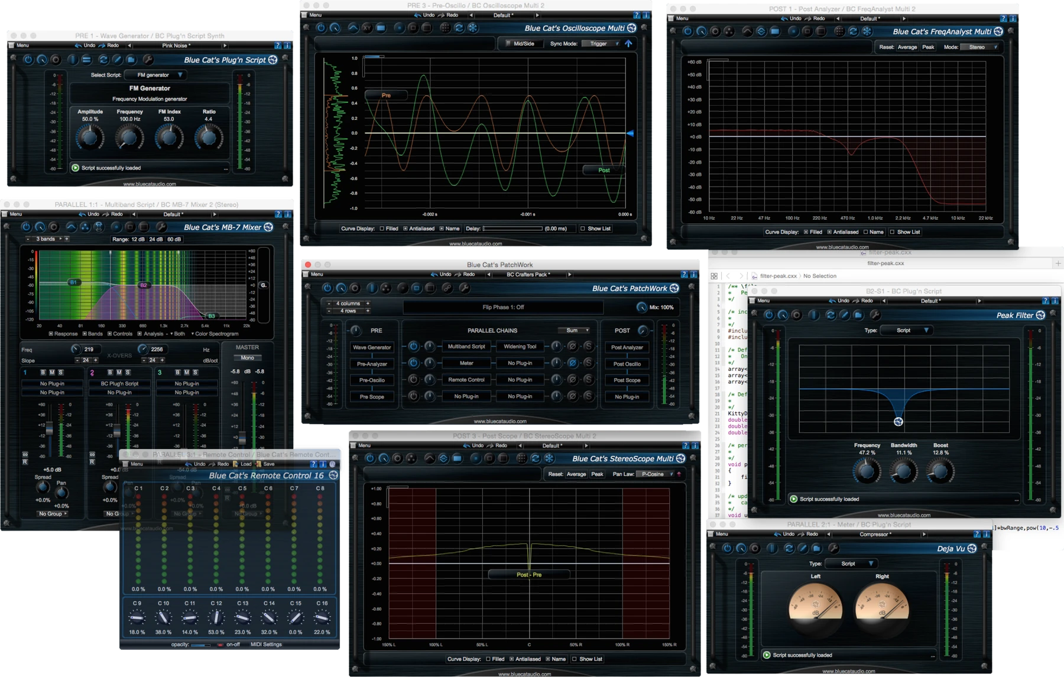The width and height of the screenshot is (1064, 677).
Task: Open Pan Law P-Cosine dropdown in StereoScope
Action: tap(656, 474)
